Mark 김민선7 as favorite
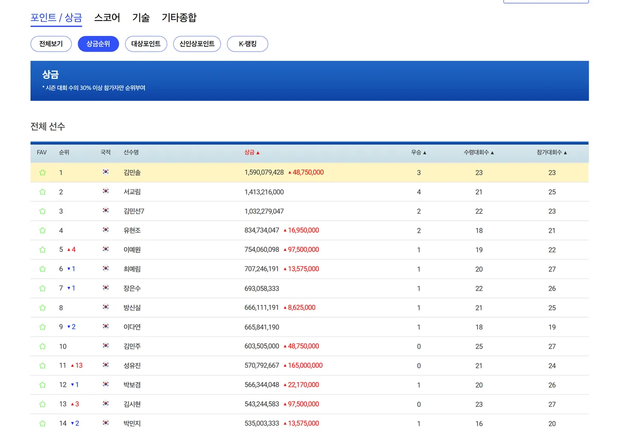 (42, 211)
